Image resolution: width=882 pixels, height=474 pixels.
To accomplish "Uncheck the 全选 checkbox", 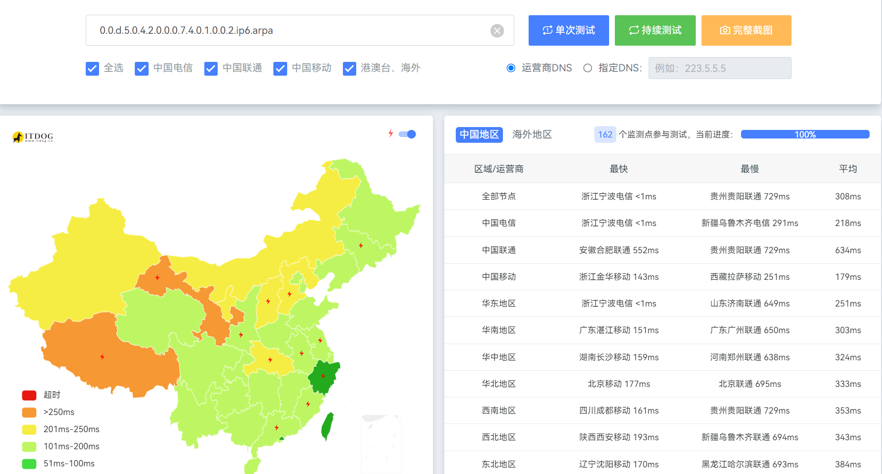I will coord(92,69).
